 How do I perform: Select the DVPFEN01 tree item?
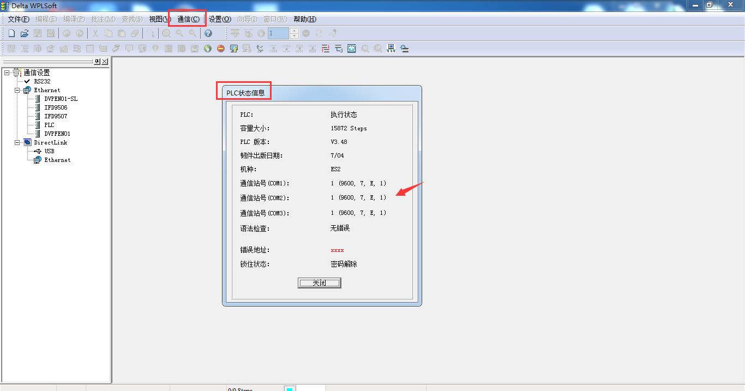coord(57,134)
